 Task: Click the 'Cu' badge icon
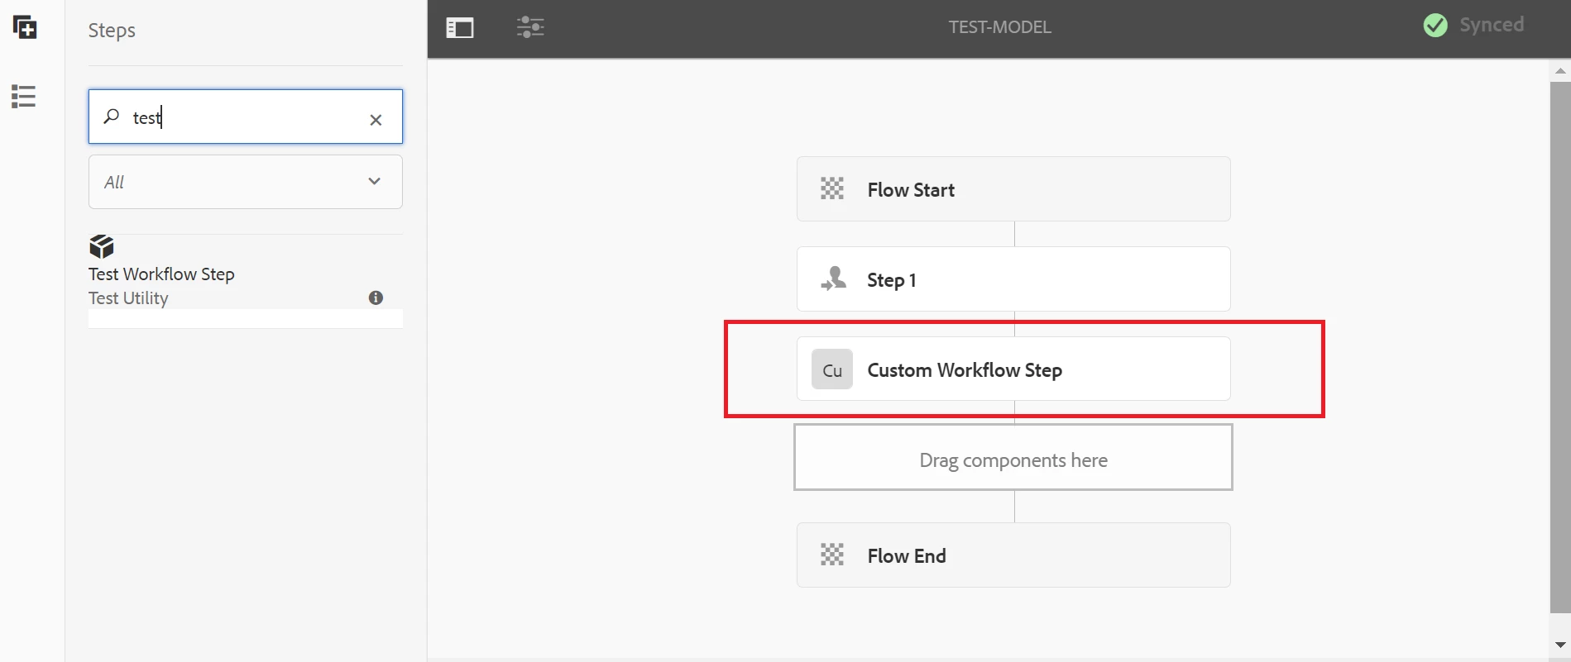click(832, 369)
